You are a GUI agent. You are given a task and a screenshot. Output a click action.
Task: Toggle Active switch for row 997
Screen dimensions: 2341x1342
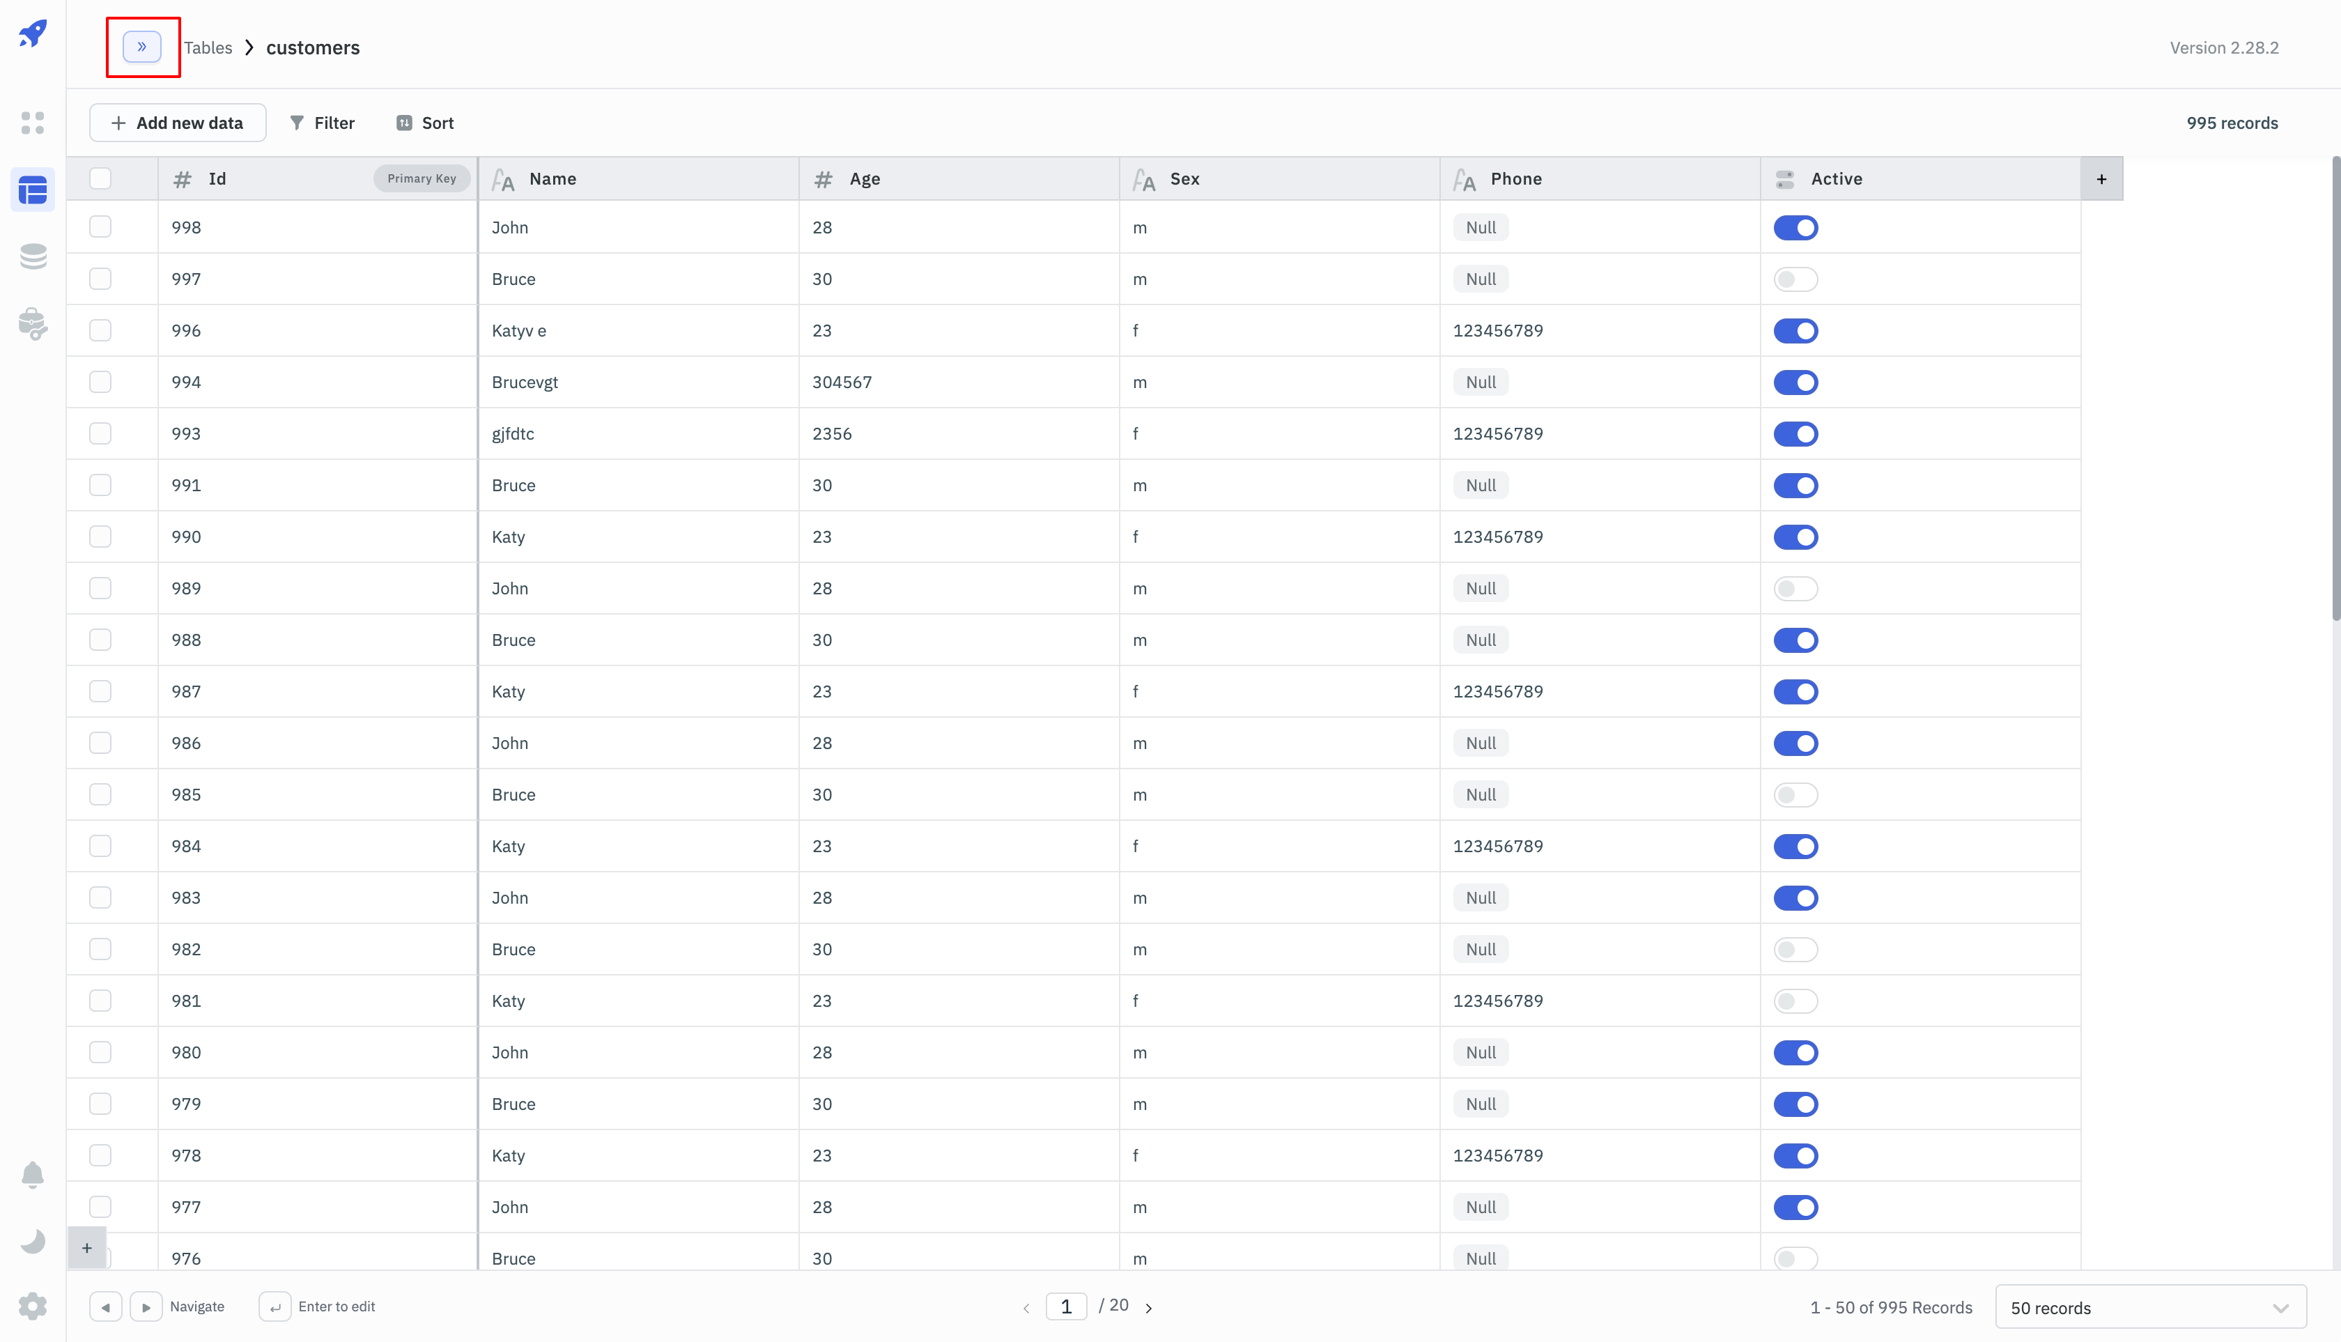(x=1795, y=279)
